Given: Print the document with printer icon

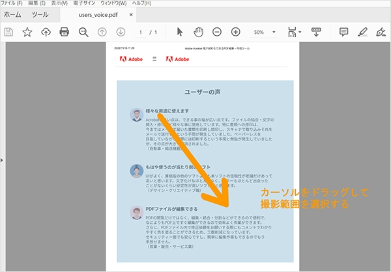Looking at the screenshot, I should click(65, 32).
